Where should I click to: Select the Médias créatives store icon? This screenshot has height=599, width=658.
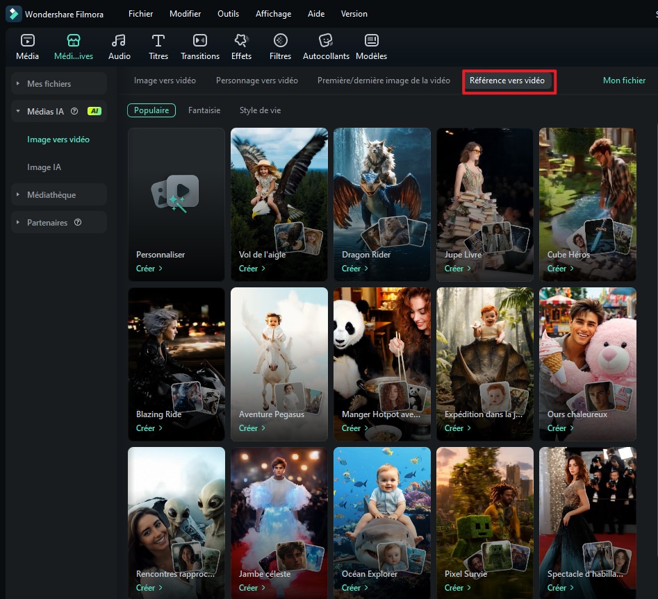point(74,41)
